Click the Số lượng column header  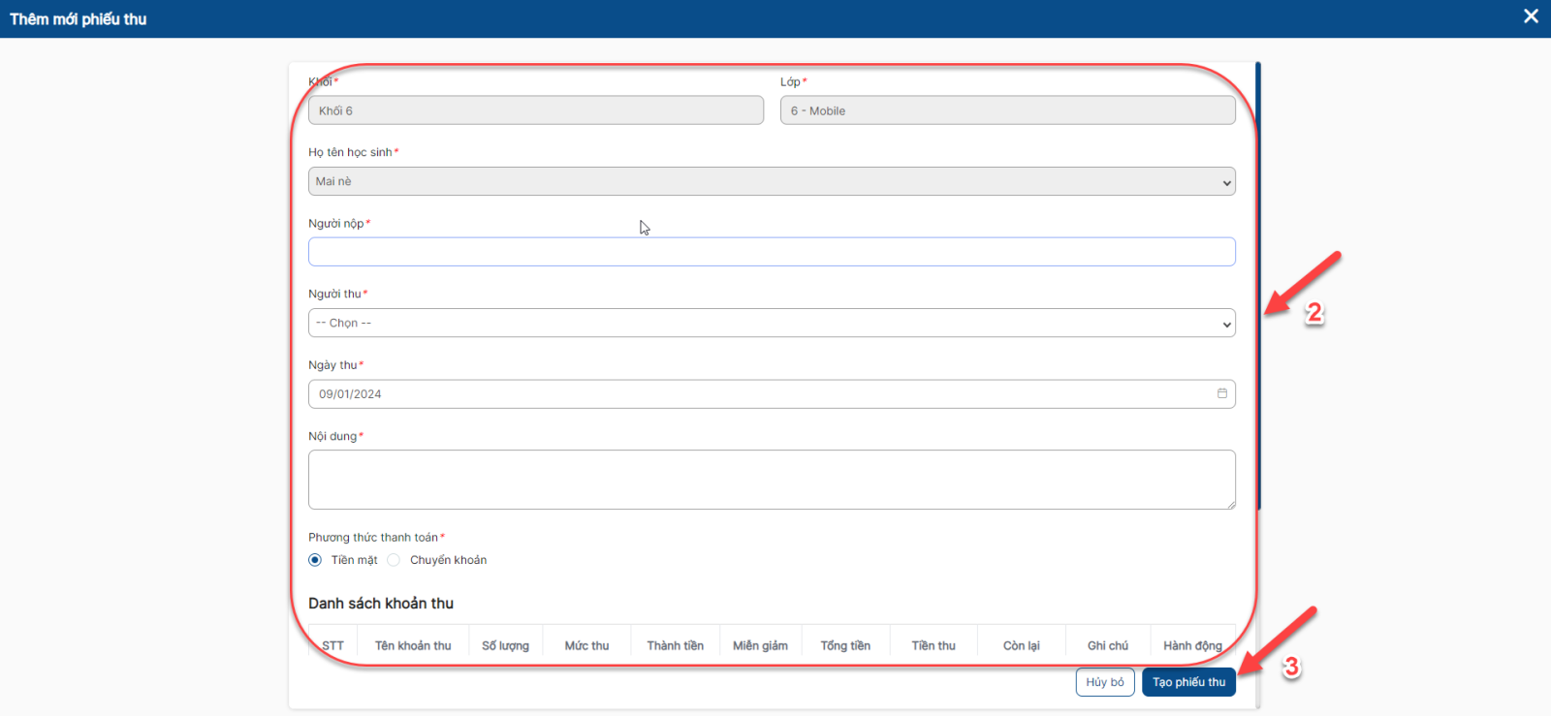click(506, 645)
